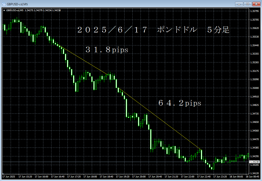Click the 1.34735 price scale label

254,113
